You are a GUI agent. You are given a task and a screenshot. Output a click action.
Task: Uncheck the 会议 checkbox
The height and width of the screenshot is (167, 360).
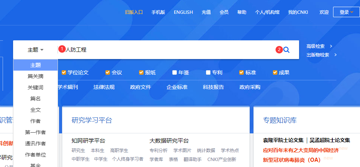(x=108, y=72)
